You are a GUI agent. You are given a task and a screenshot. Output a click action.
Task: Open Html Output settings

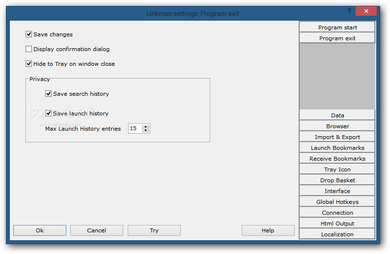point(337,224)
